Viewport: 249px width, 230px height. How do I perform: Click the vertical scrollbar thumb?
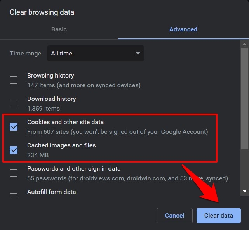tap(245, 98)
